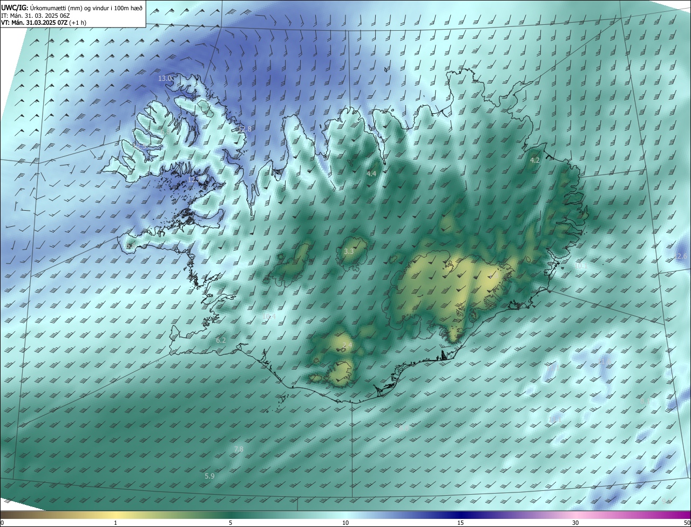The image size is (691, 527).
Task: Click the 7.8 value label on the map
Action: pyautogui.click(x=239, y=449)
